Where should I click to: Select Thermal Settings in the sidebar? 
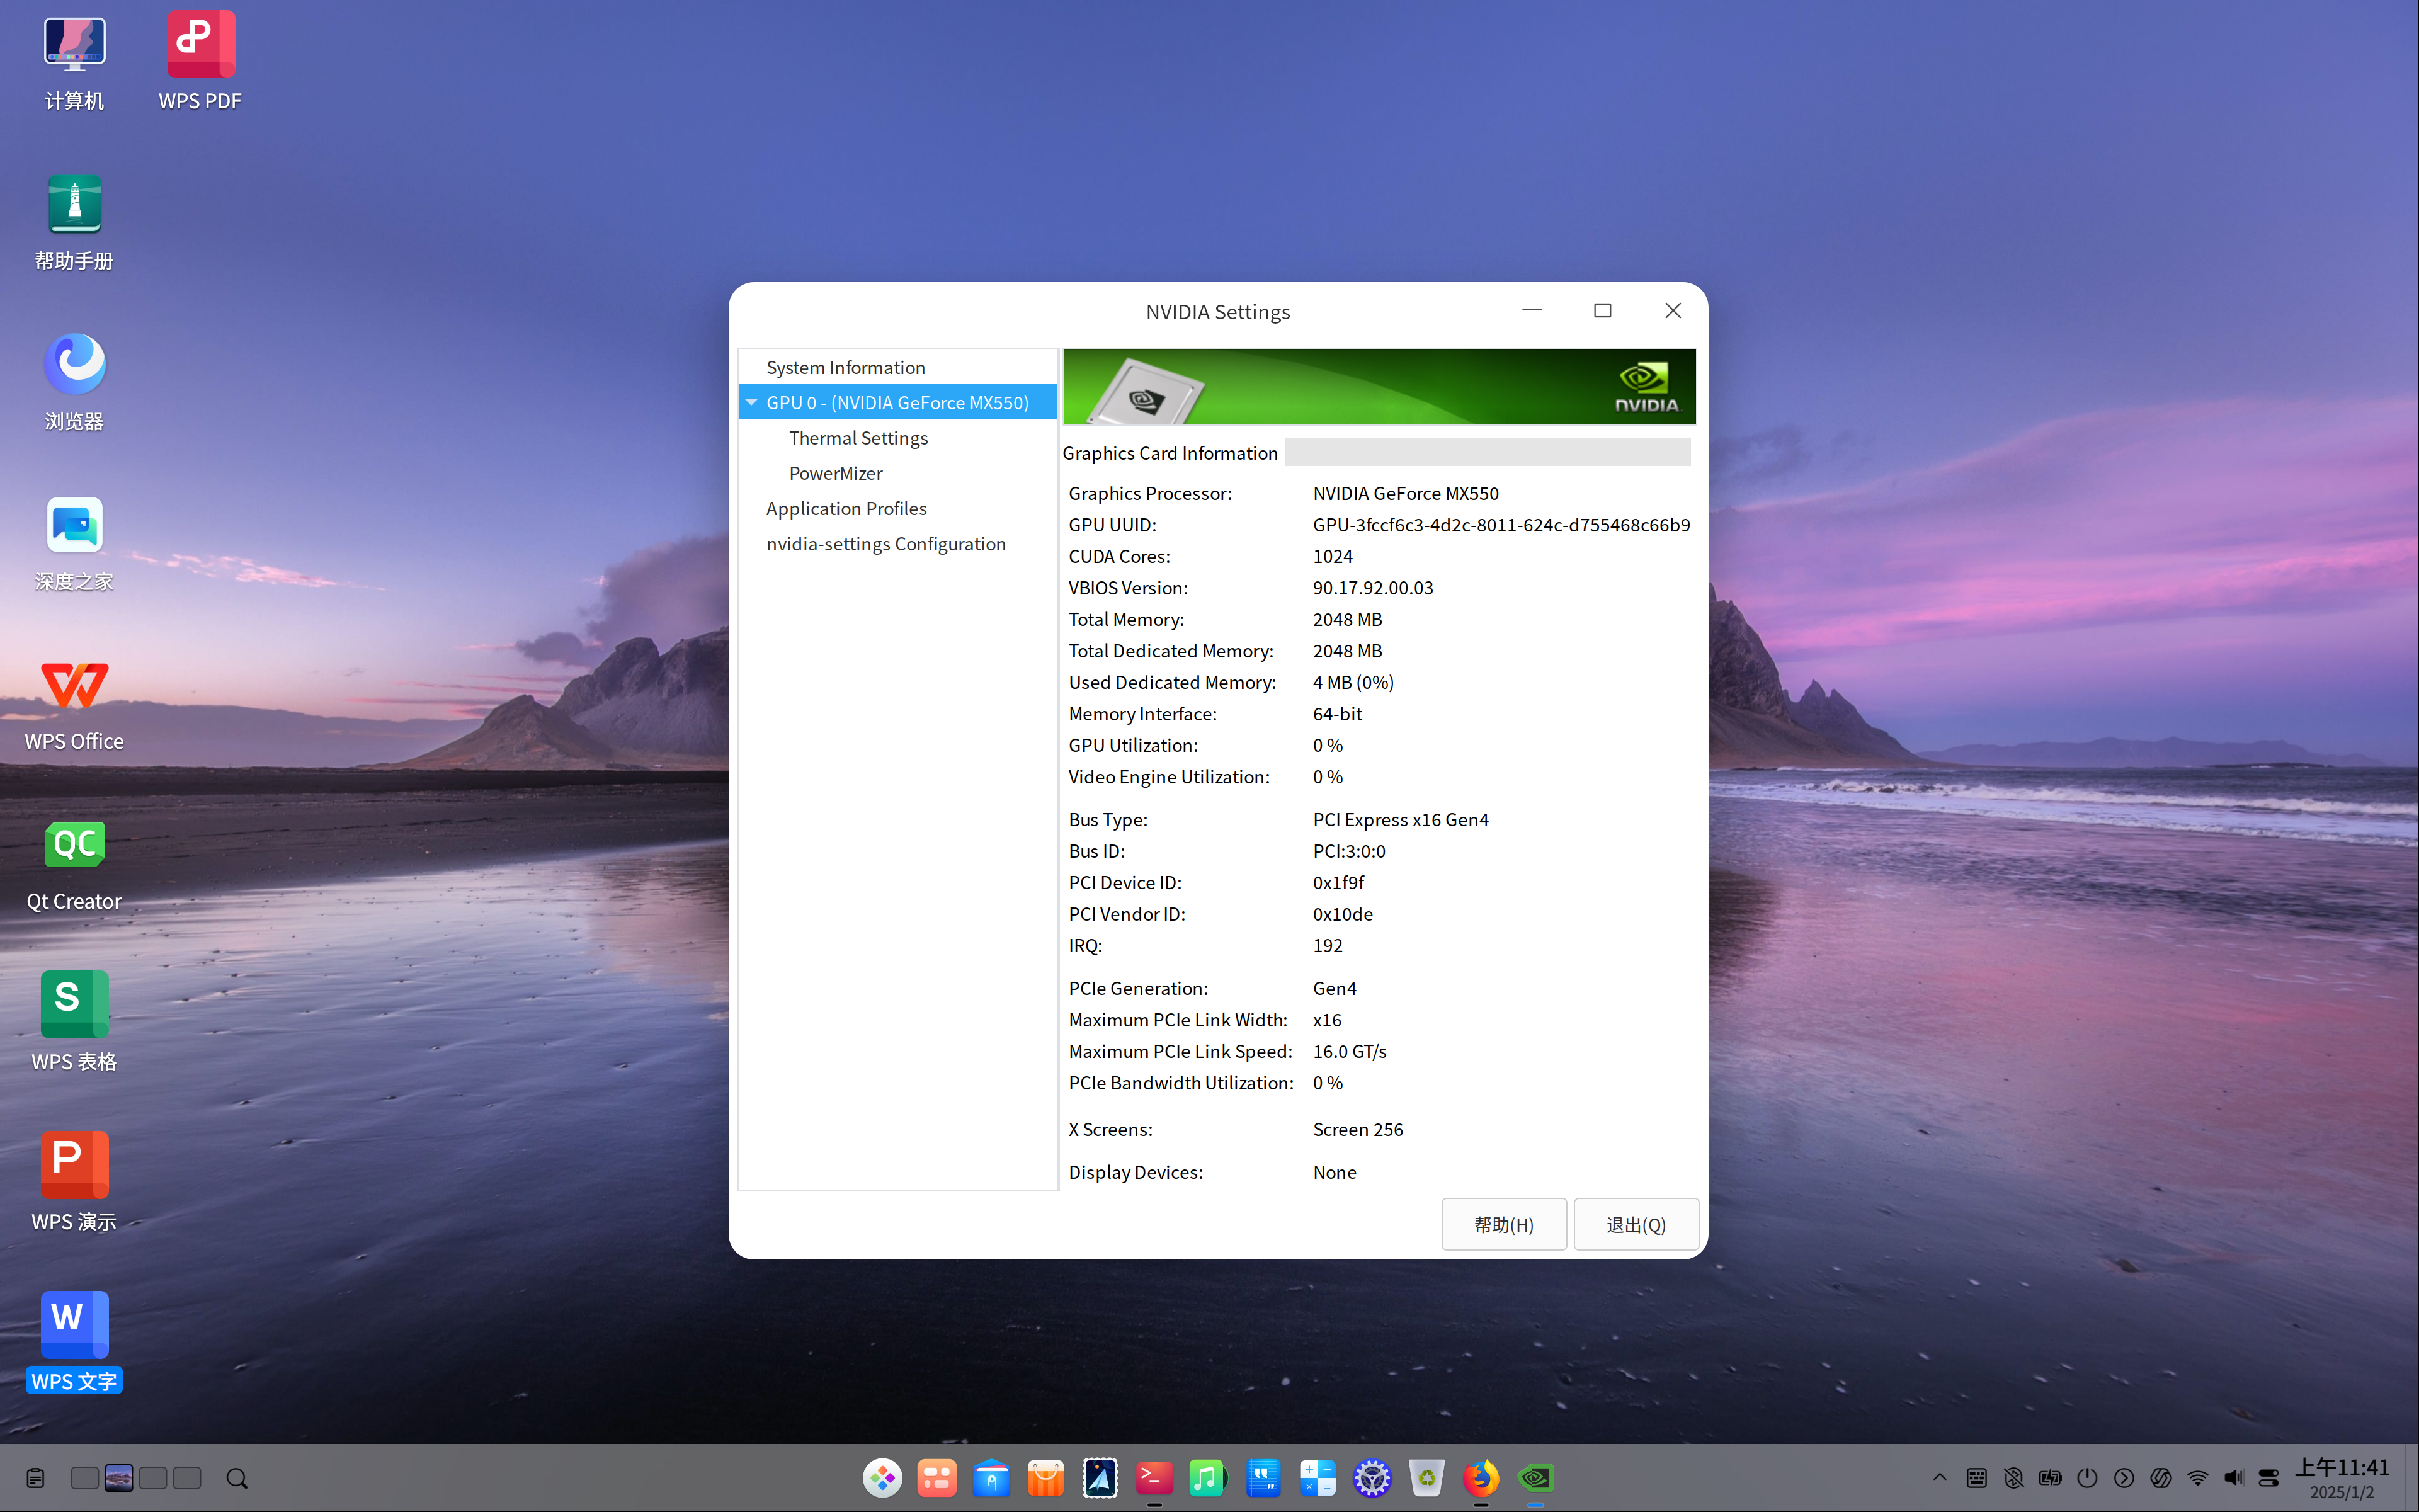(x=858, y=437)
